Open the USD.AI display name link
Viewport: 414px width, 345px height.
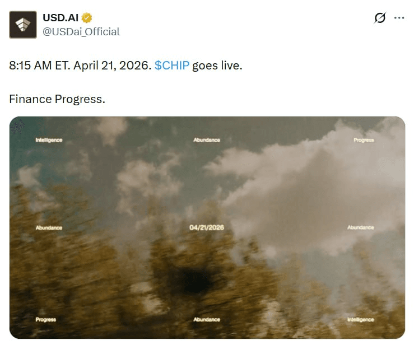pyautogui.click(x=61, y=18)
